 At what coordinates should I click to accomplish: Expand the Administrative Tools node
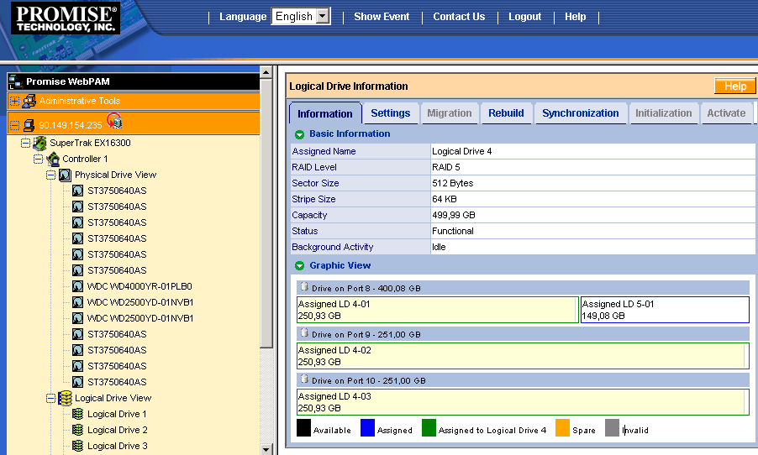(x=14, y=102)
